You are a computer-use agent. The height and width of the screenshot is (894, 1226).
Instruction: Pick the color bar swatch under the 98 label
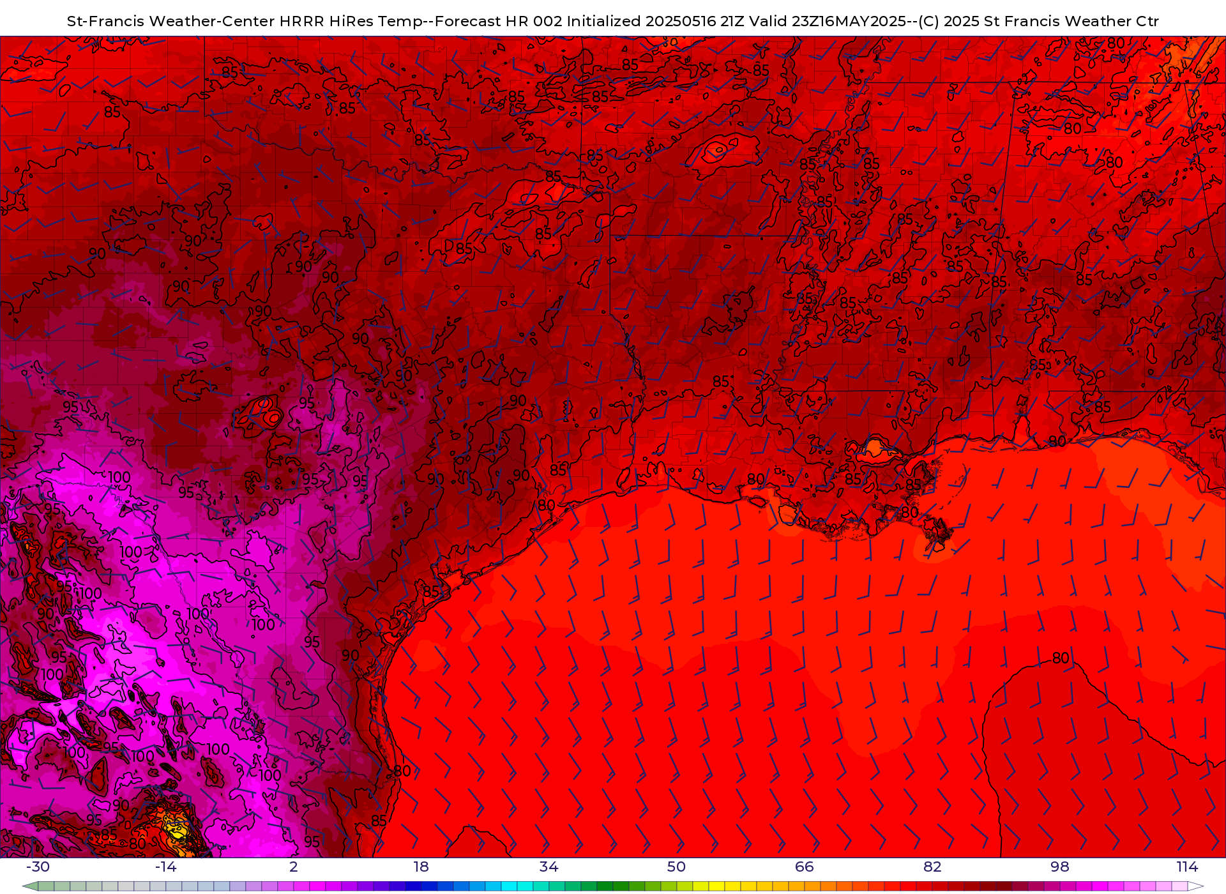point(1068,886)
